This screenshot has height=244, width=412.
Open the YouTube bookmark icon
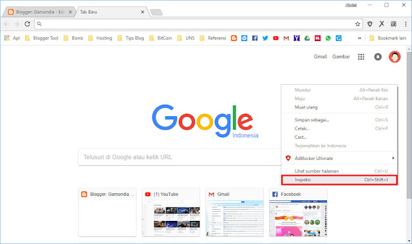pos(276,38)
